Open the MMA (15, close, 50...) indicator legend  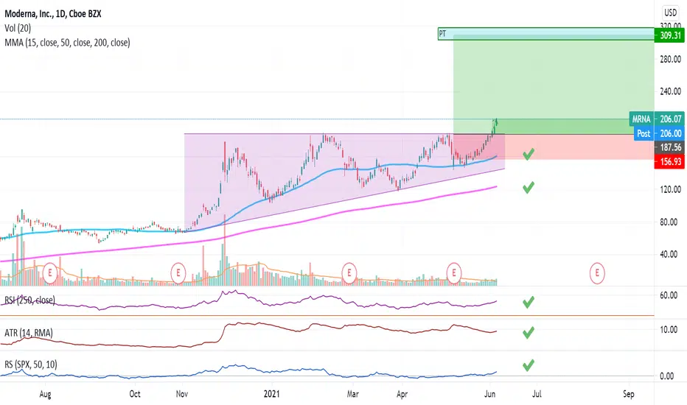point(67,43)
